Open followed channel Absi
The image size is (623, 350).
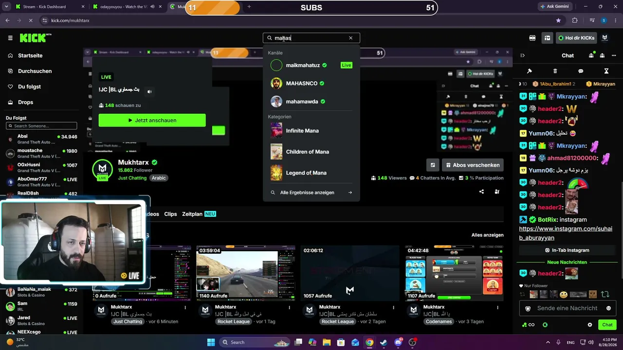tap(41, 140)
